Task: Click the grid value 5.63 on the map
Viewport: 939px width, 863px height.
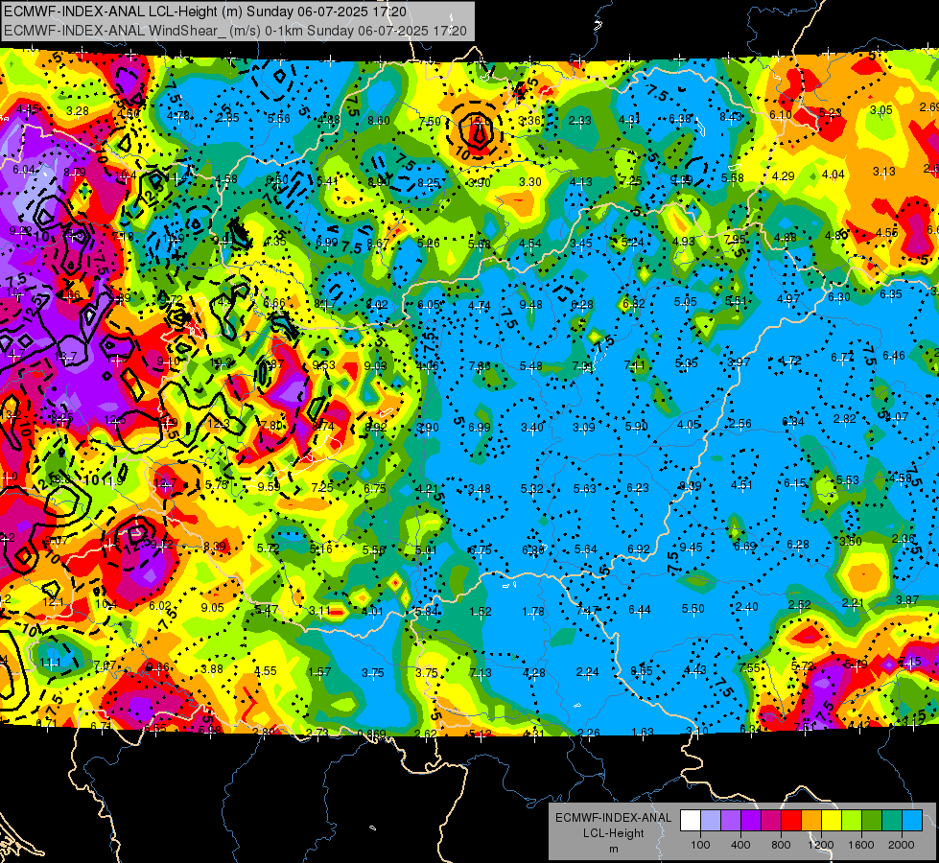Action: (584, 489)
